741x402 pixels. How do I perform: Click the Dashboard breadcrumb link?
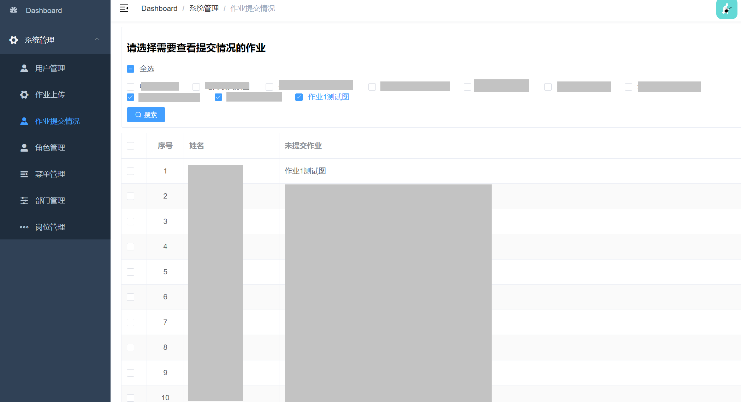[159, 8]
